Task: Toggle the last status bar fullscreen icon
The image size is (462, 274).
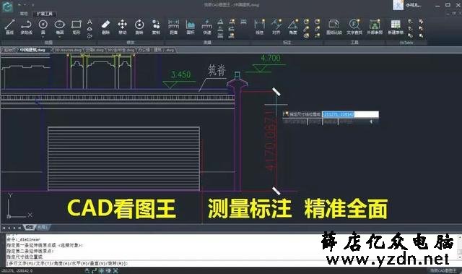Action: pos(115,270)
